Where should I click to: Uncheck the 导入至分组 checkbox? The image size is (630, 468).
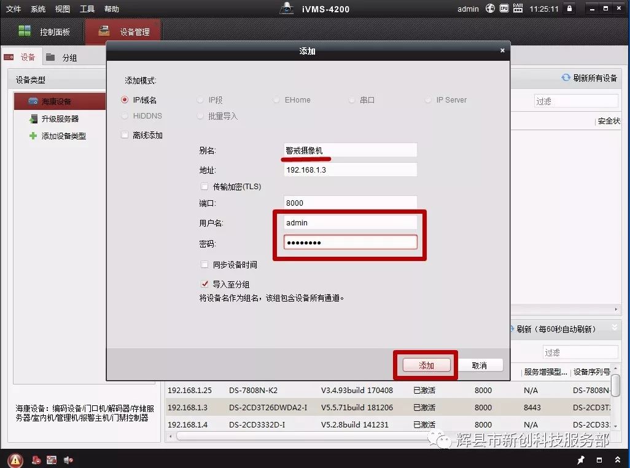(204, 284)
